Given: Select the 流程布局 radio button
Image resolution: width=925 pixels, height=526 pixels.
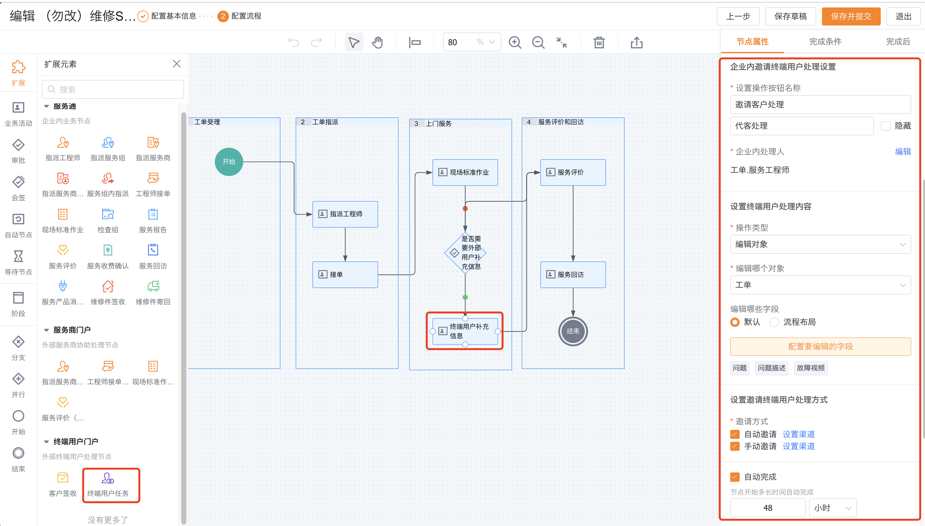Looking at the screenshot, I should 774,322.
